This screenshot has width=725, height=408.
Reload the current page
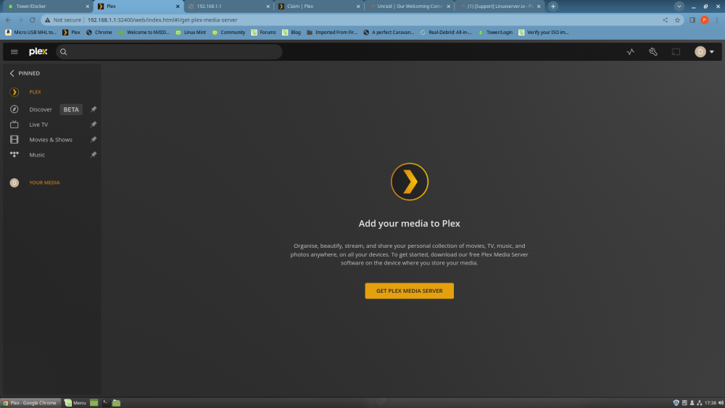coord(33,20)
